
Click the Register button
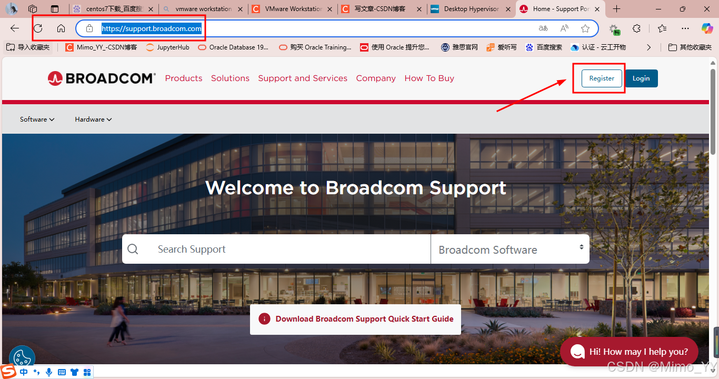(602, 78)
